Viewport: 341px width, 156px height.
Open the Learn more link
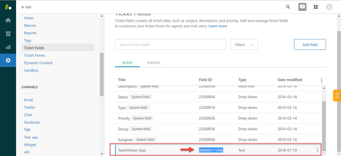coord(218,26)
